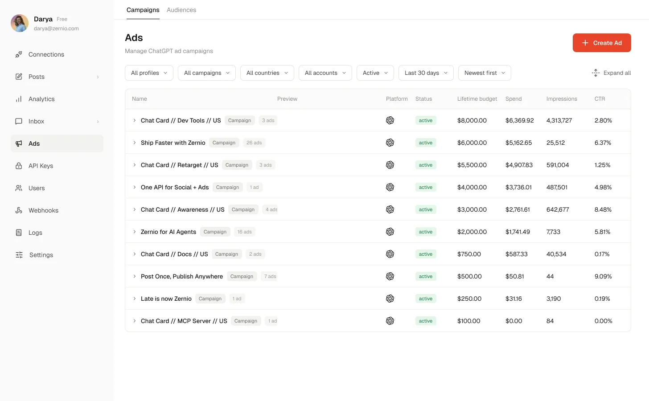Image resolution: width=649 pixels, height=401 pixels.
Task: Open Settings in the sidebar
Action: [x=57, y=255]
